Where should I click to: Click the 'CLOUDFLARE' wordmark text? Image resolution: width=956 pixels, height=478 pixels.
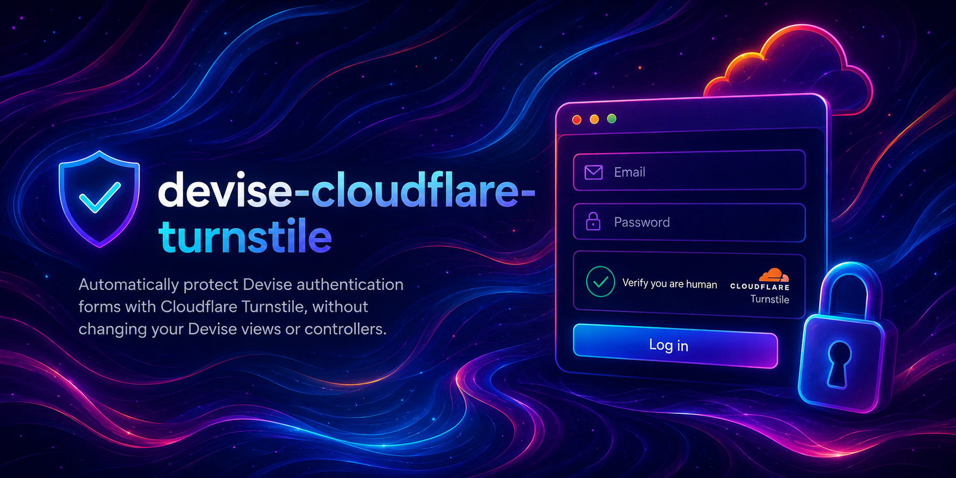[760, 287]
